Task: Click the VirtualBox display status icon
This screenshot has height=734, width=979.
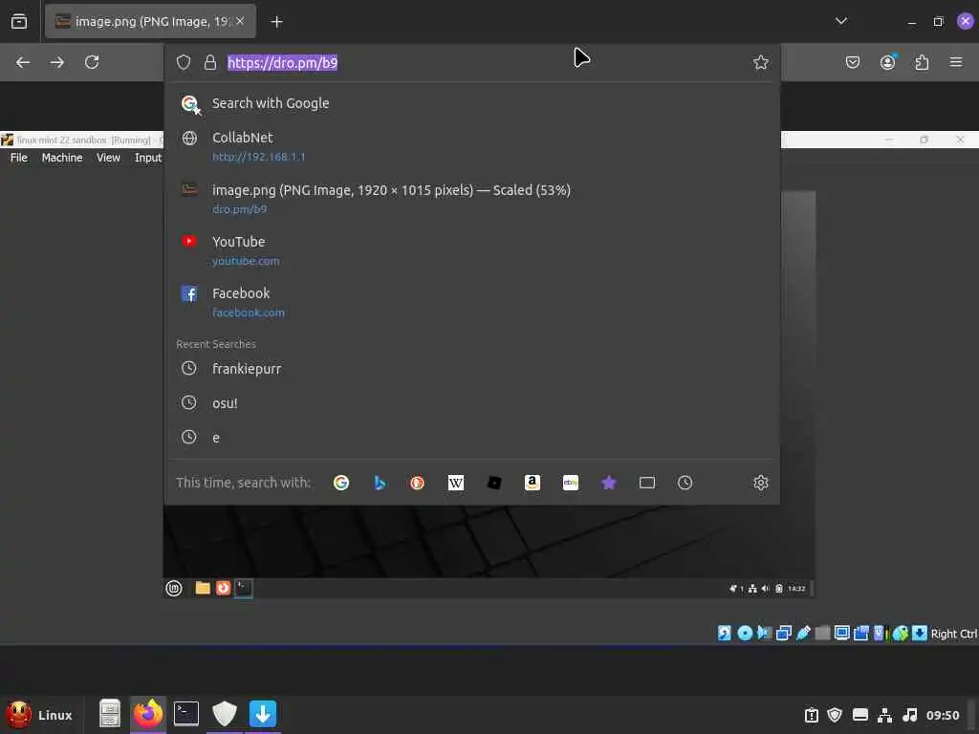Action: coord(841,633)
